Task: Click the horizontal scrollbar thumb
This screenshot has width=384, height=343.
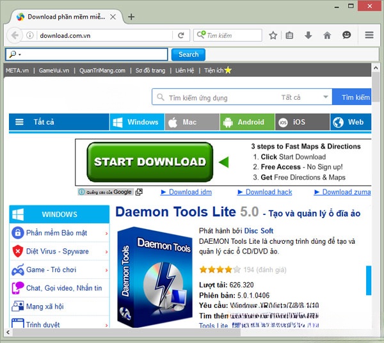Action: (127, 332)
